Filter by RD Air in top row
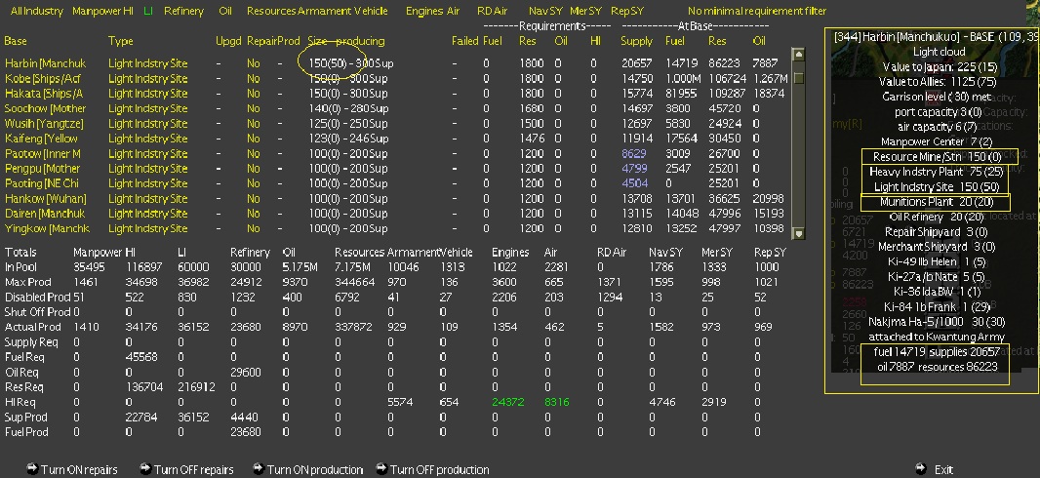Screen dimensions: 1040x478 (x=492, y=12)
